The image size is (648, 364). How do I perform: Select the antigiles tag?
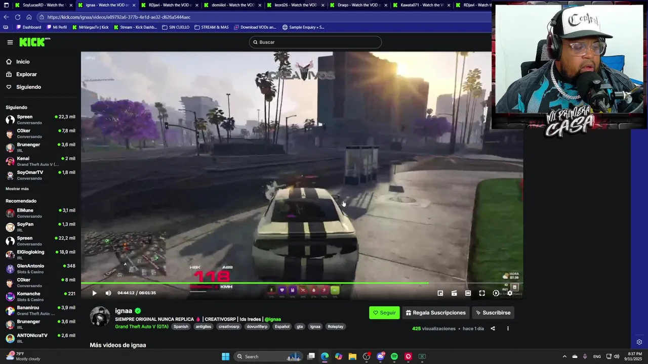(x=204, y=327)
